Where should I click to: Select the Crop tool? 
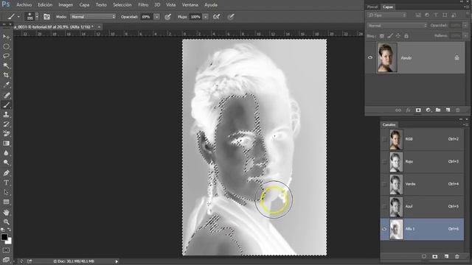click(x=6, y=75)
